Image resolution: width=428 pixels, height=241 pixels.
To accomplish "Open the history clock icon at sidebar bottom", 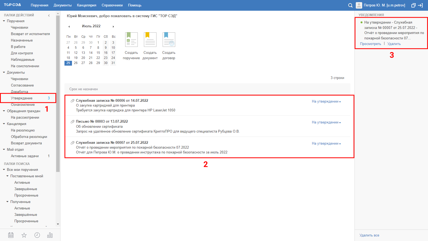I will (37, 235).
